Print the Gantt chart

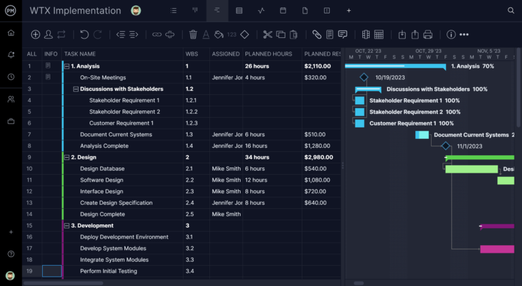pyautogui.click(x=428, y=35)
